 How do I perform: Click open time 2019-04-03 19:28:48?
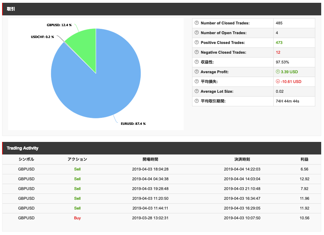tap(150, 189)
